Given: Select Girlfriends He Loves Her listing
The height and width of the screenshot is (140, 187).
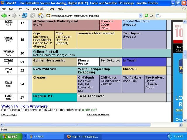Looking at the screenshot, I should [x=88, y=84].
